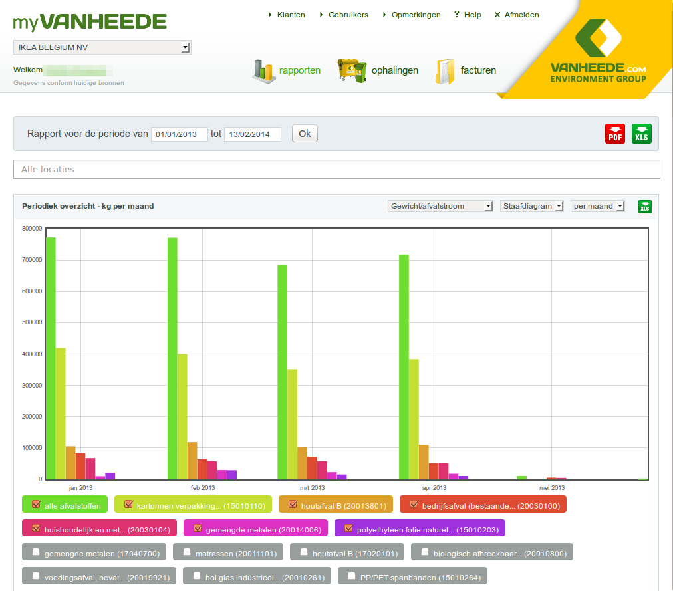The image size is (673, 591).
Task: Click the tallest green bar for jan 2013
Action: [x=51, y=358]
